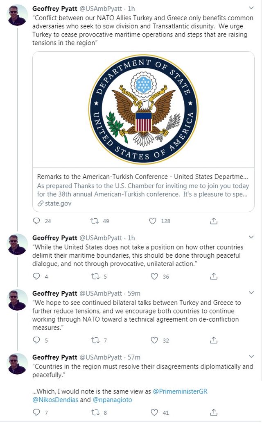Reply to the NATO Allies tweet
Screen dimensions: 262x423
pos(36,221)
